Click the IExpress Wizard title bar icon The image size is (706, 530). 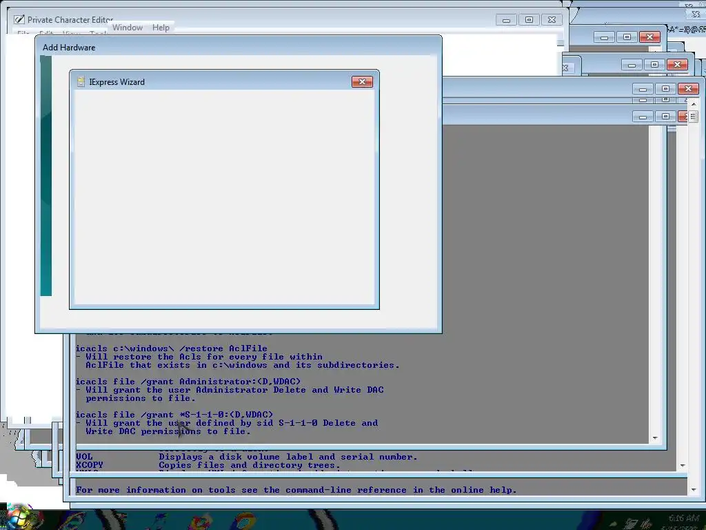(x=81, y=81)
